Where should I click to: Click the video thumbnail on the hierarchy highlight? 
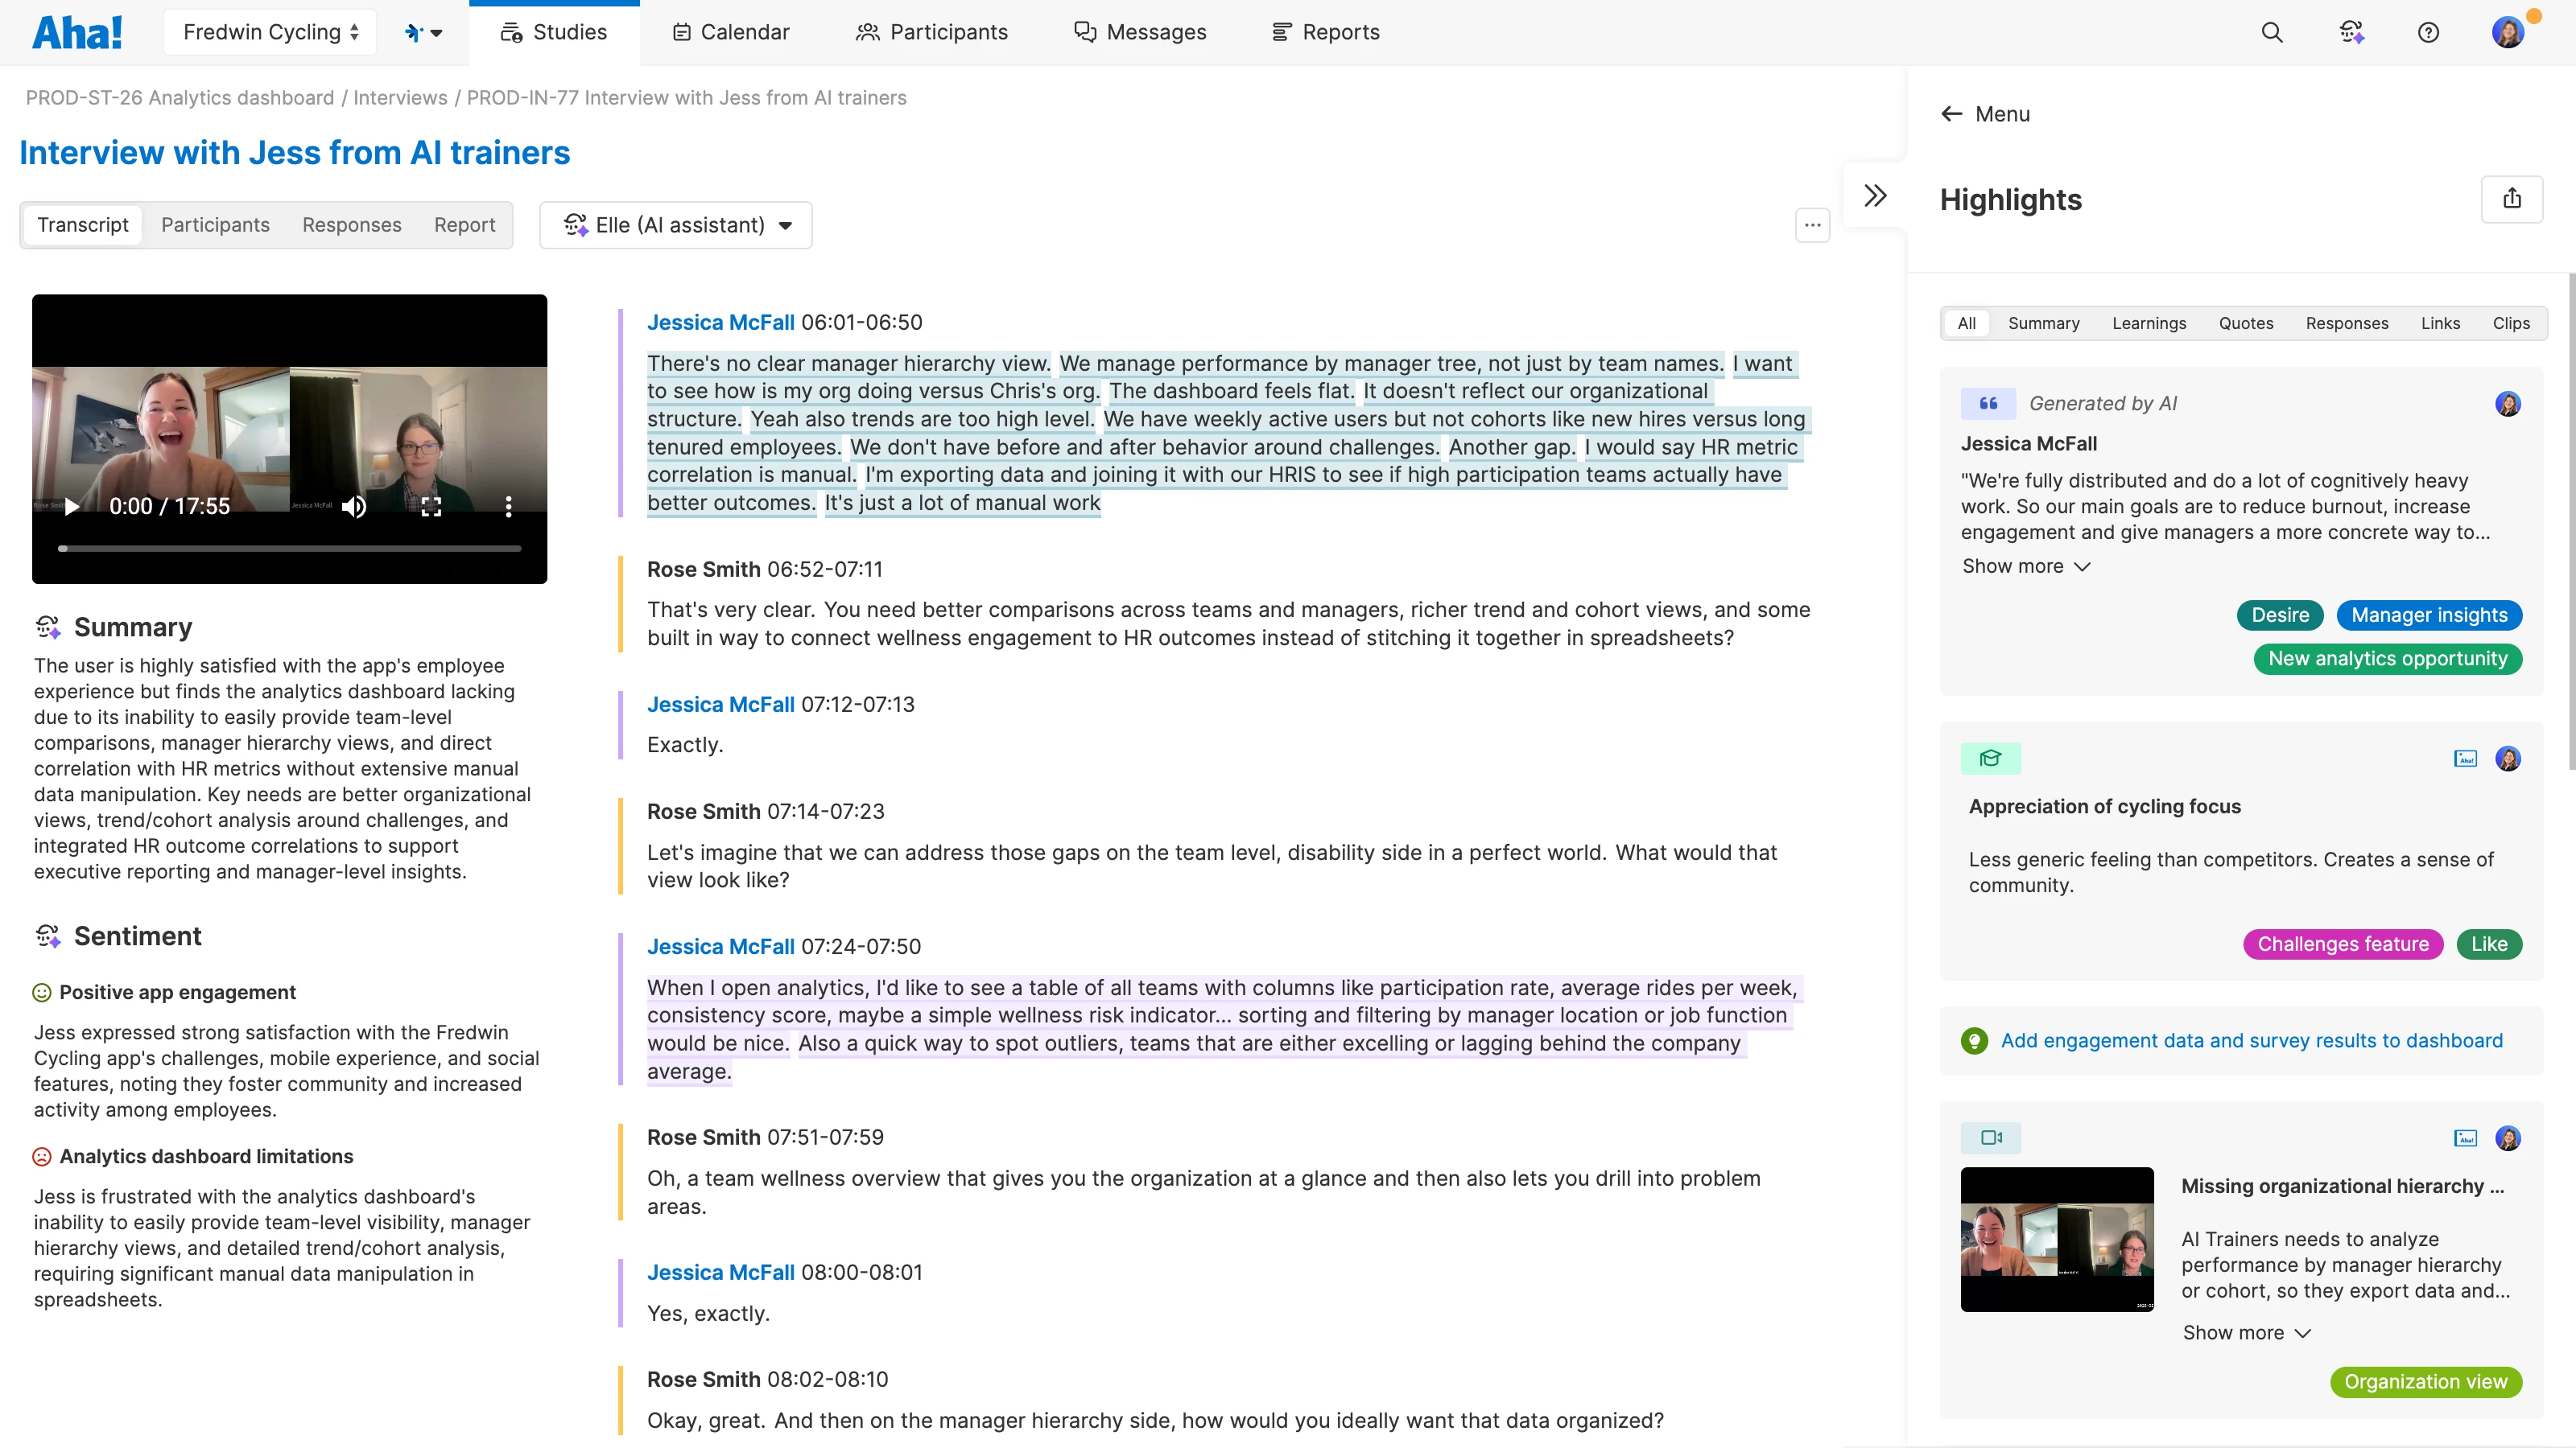[2057, 1239]
